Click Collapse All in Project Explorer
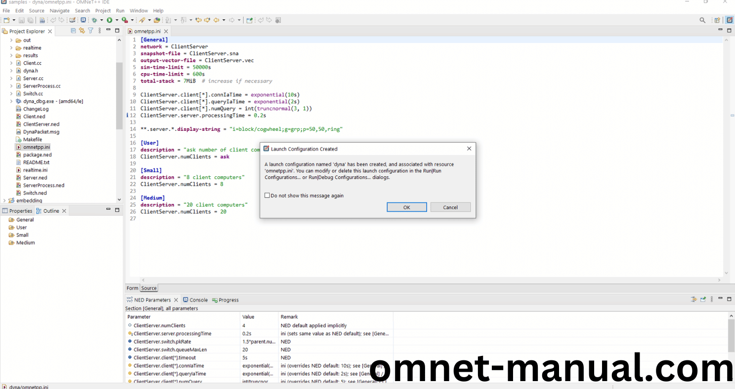Viewport: 735px width, 389px height. 74,31
